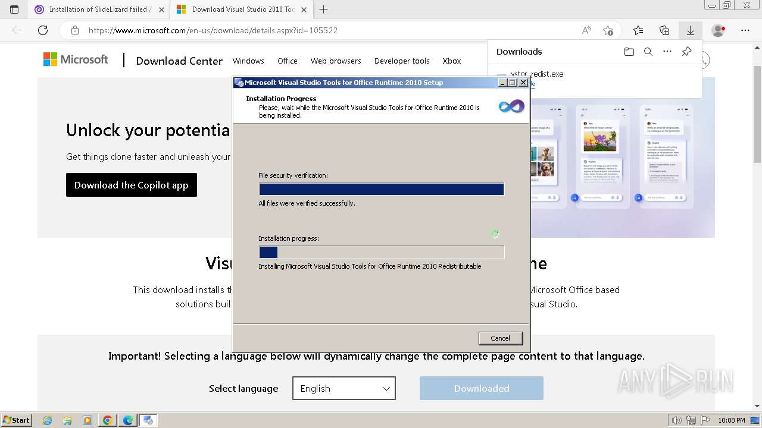This screenshot has height=428, width=762.
Task: Open the Windows Start menu
Action: coord(16,420)
